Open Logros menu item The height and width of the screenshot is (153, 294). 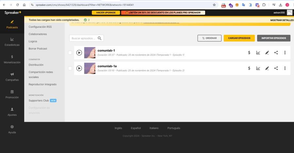[x=33, y=41]
